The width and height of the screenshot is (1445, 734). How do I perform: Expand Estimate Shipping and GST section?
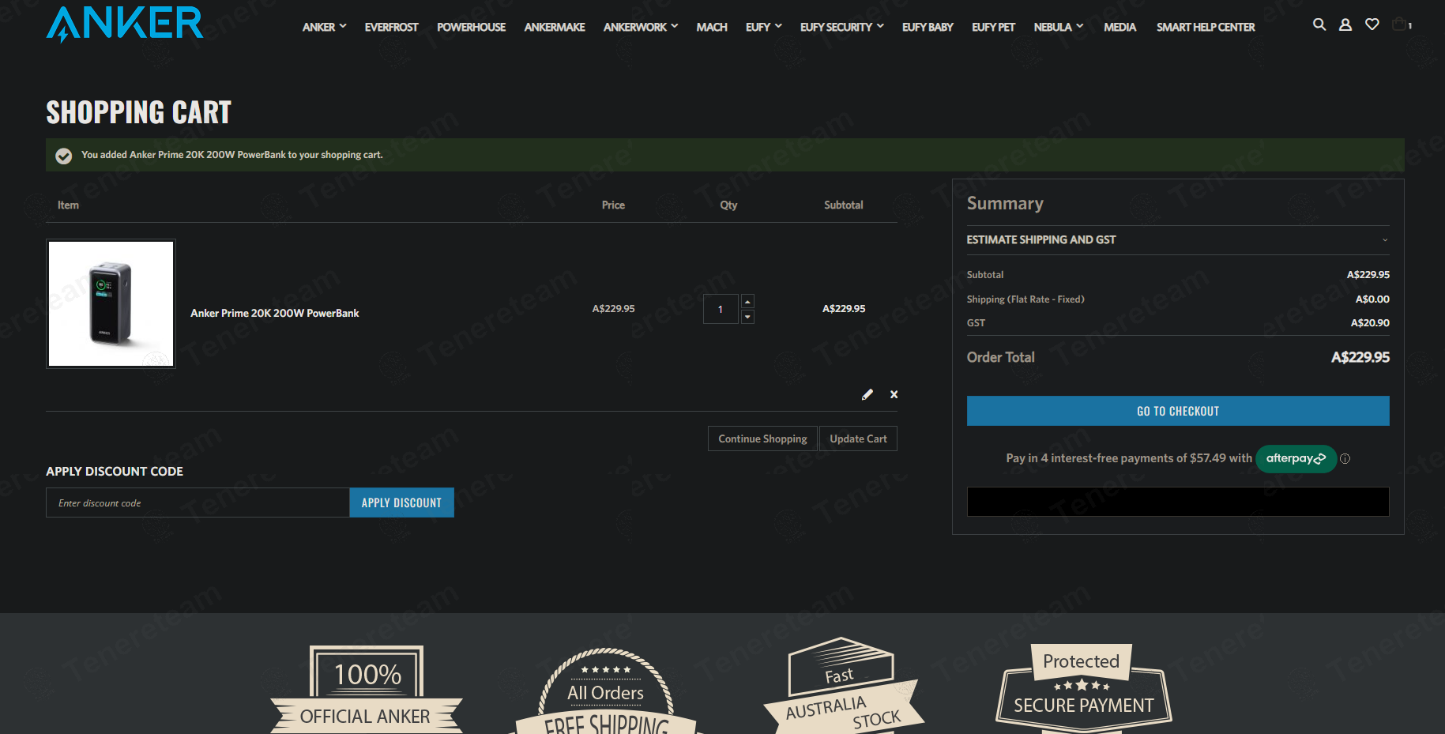(1177, 239)
